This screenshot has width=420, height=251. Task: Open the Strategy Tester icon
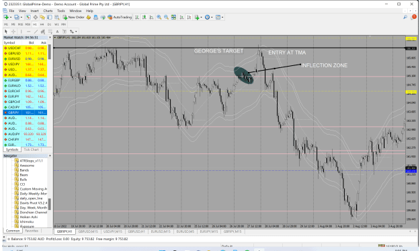click(57, 17)
